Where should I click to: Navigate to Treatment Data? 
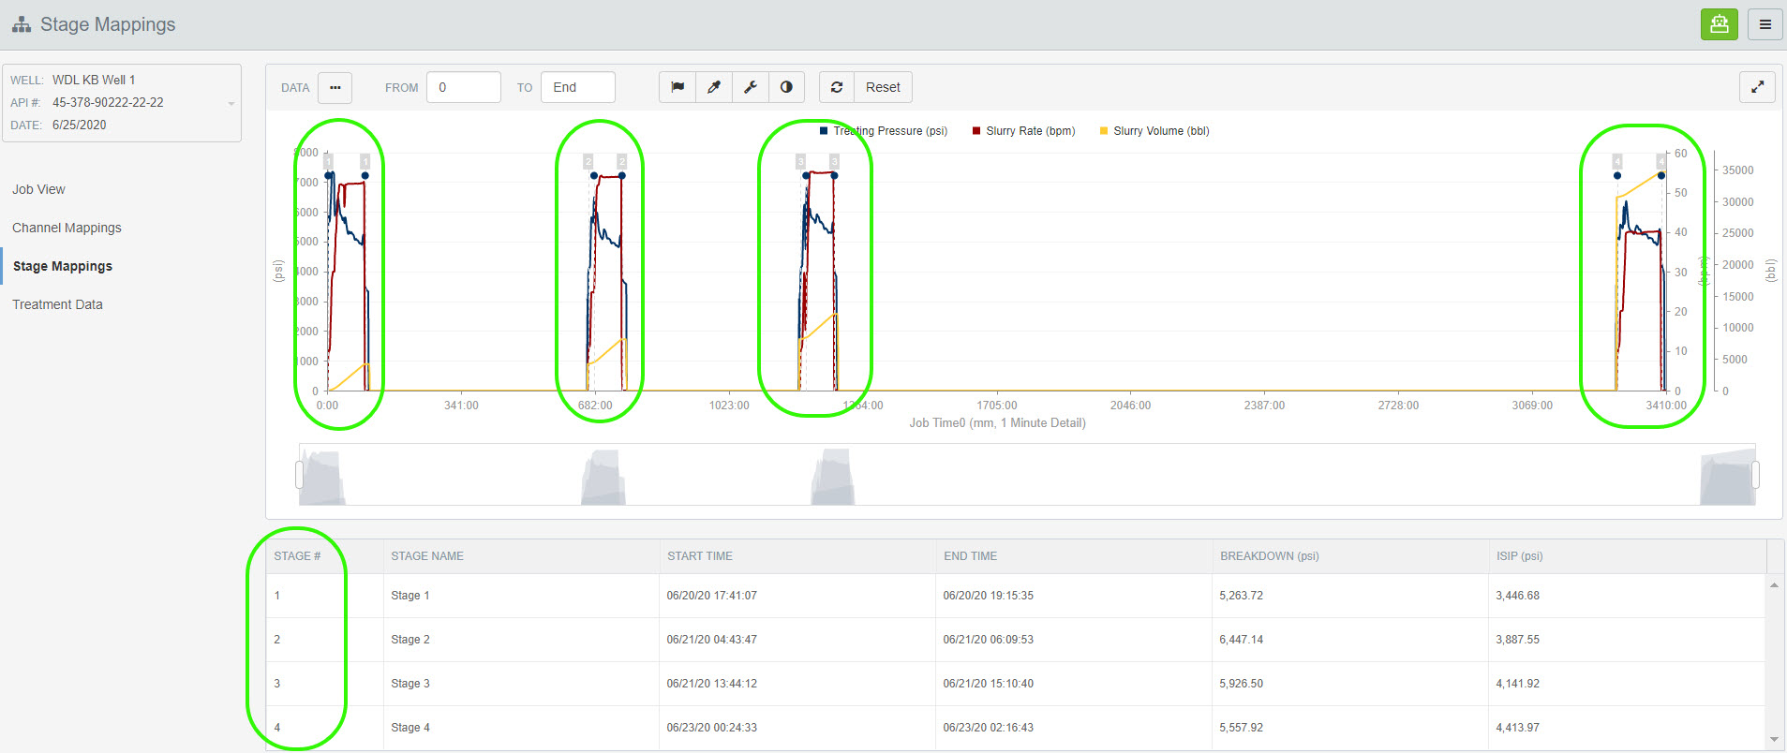coord(57,304)
